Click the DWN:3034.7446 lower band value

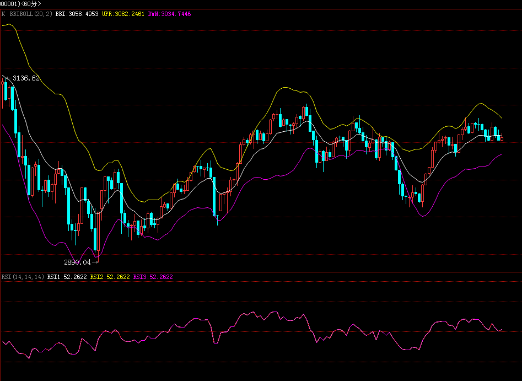(169, 14)
